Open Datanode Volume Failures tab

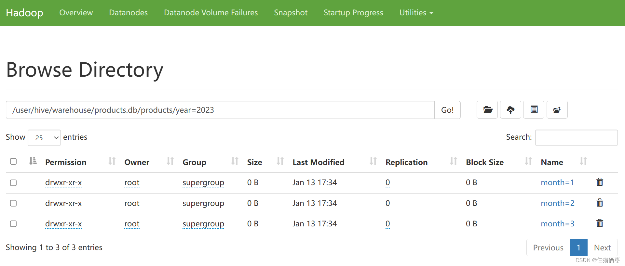[x=211, y=13]
